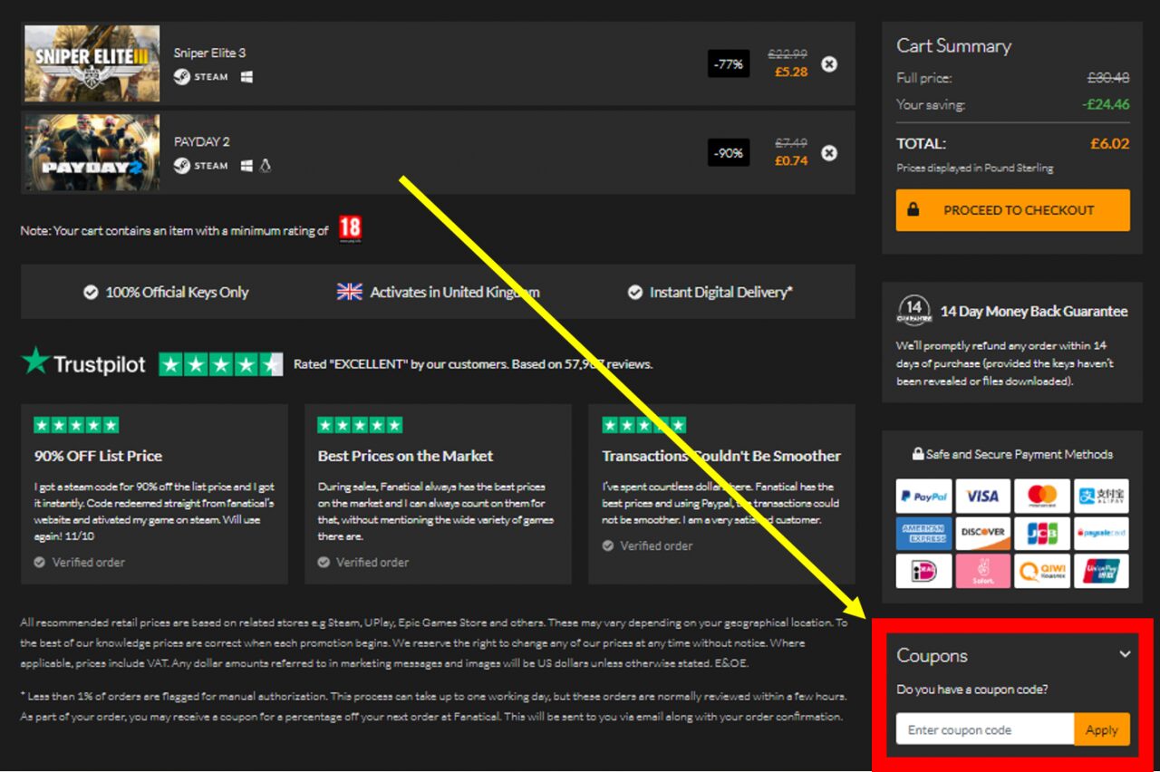Select the Discover payment logo
The height and width of the screenshot is (772, 1160).
(x=982, y=534)
